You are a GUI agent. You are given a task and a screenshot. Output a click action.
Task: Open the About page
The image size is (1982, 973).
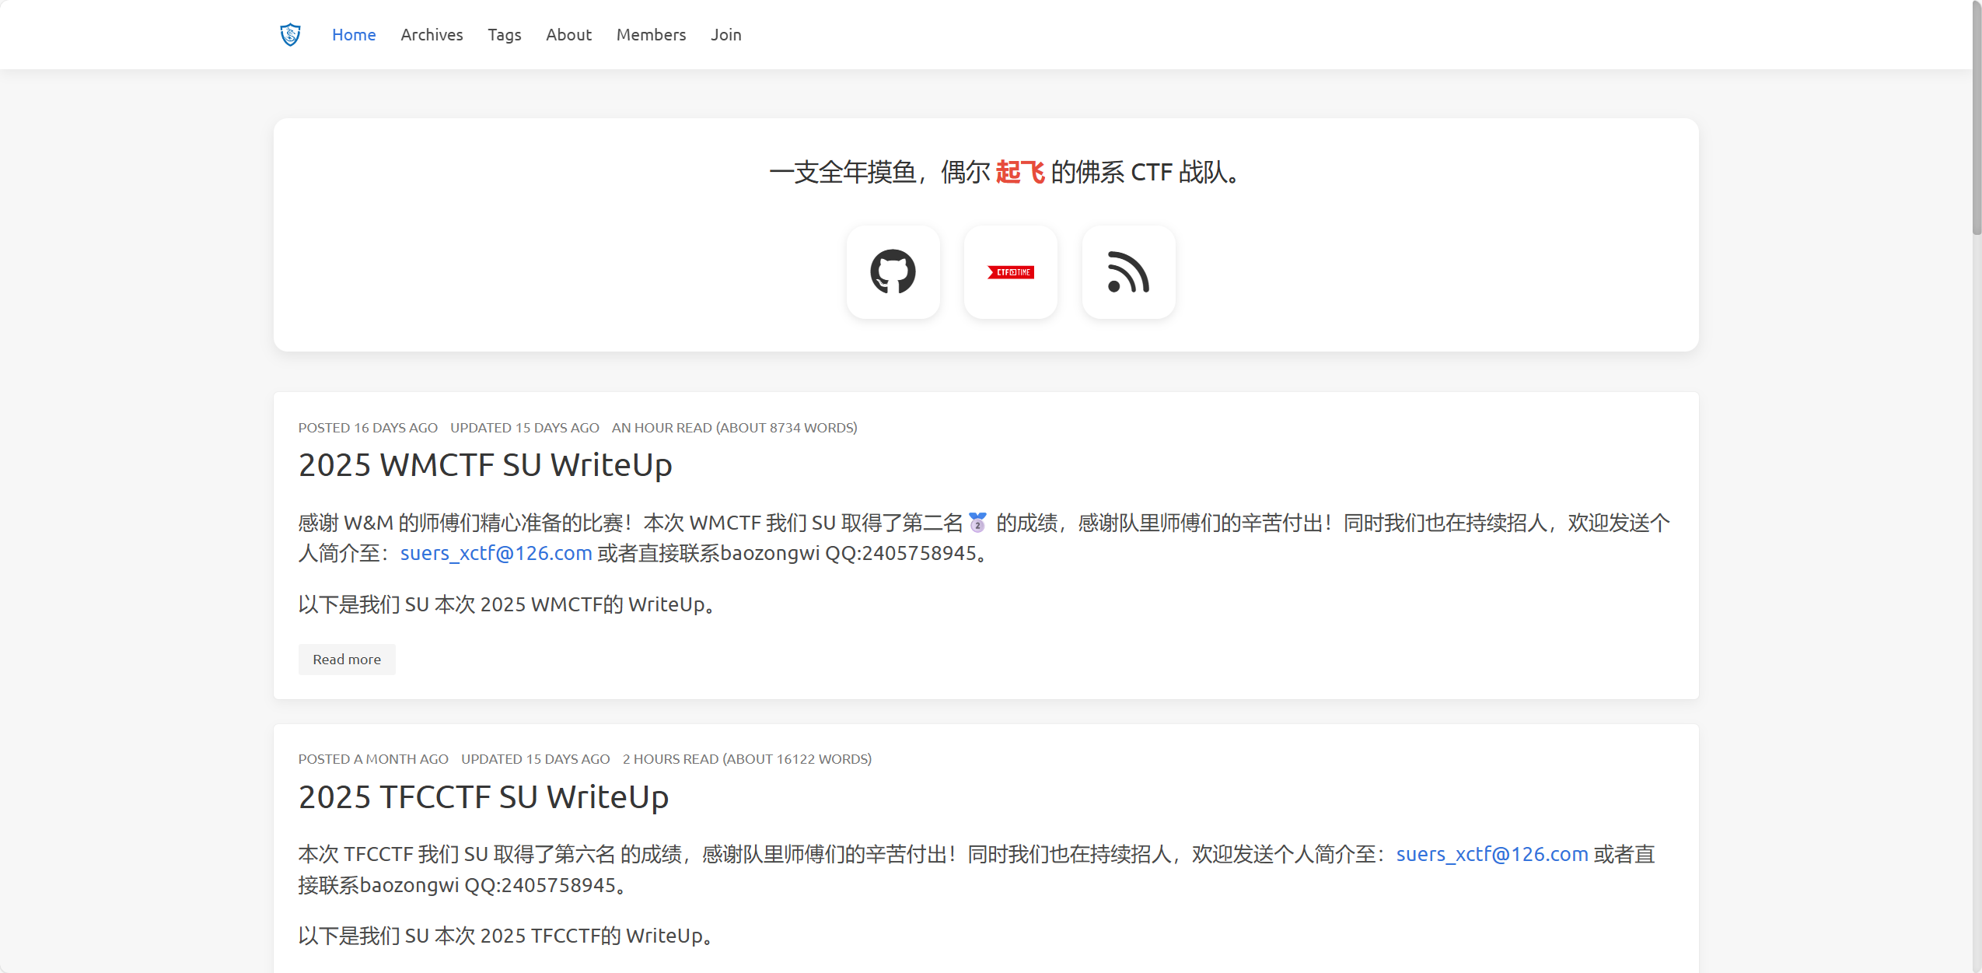coord(568,34)
